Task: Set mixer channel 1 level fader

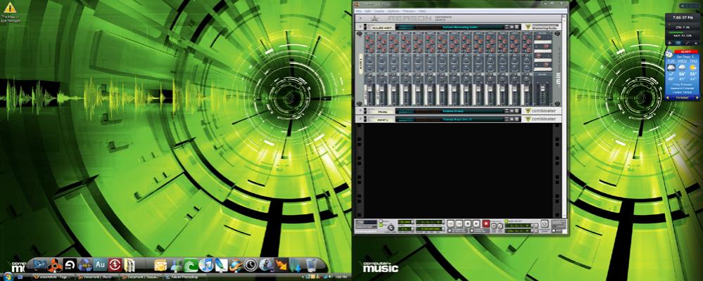Action: point(370,89)
